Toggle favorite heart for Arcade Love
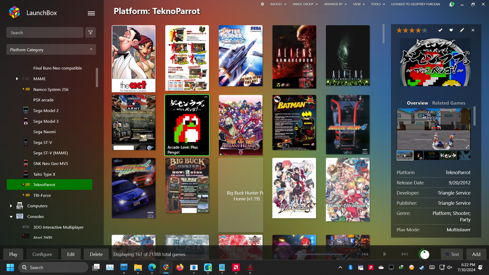489x275 pixels. (451, 30)
